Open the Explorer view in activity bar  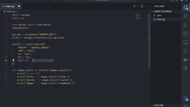tap(186, 7)
